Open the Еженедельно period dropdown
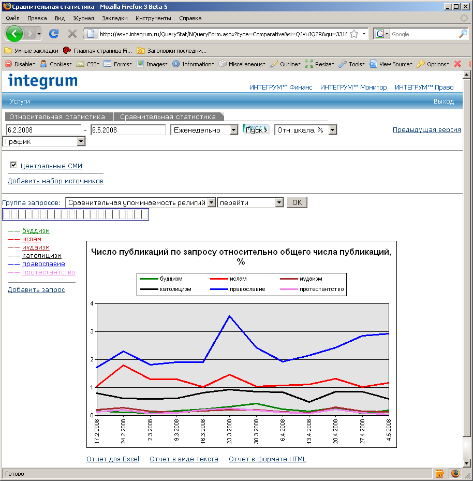This screenshot has width=473, height=481. tap(204, 130)
